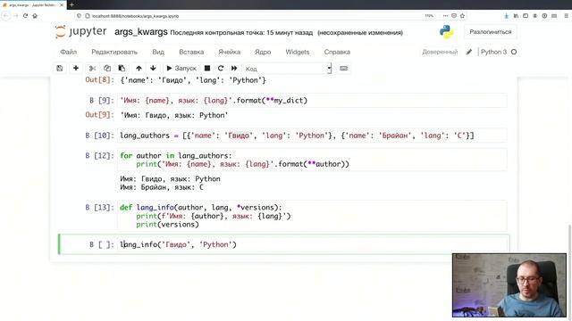The height and width of the screenshot is (321, 572).
Task: Go to the browser home page
Action: [x=35, y=16]
